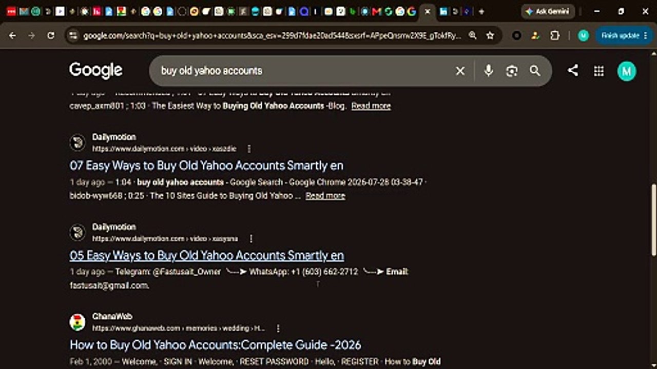Click the dailymotion.com › video › xasydna URL text
657x369 pixels.
165,238
